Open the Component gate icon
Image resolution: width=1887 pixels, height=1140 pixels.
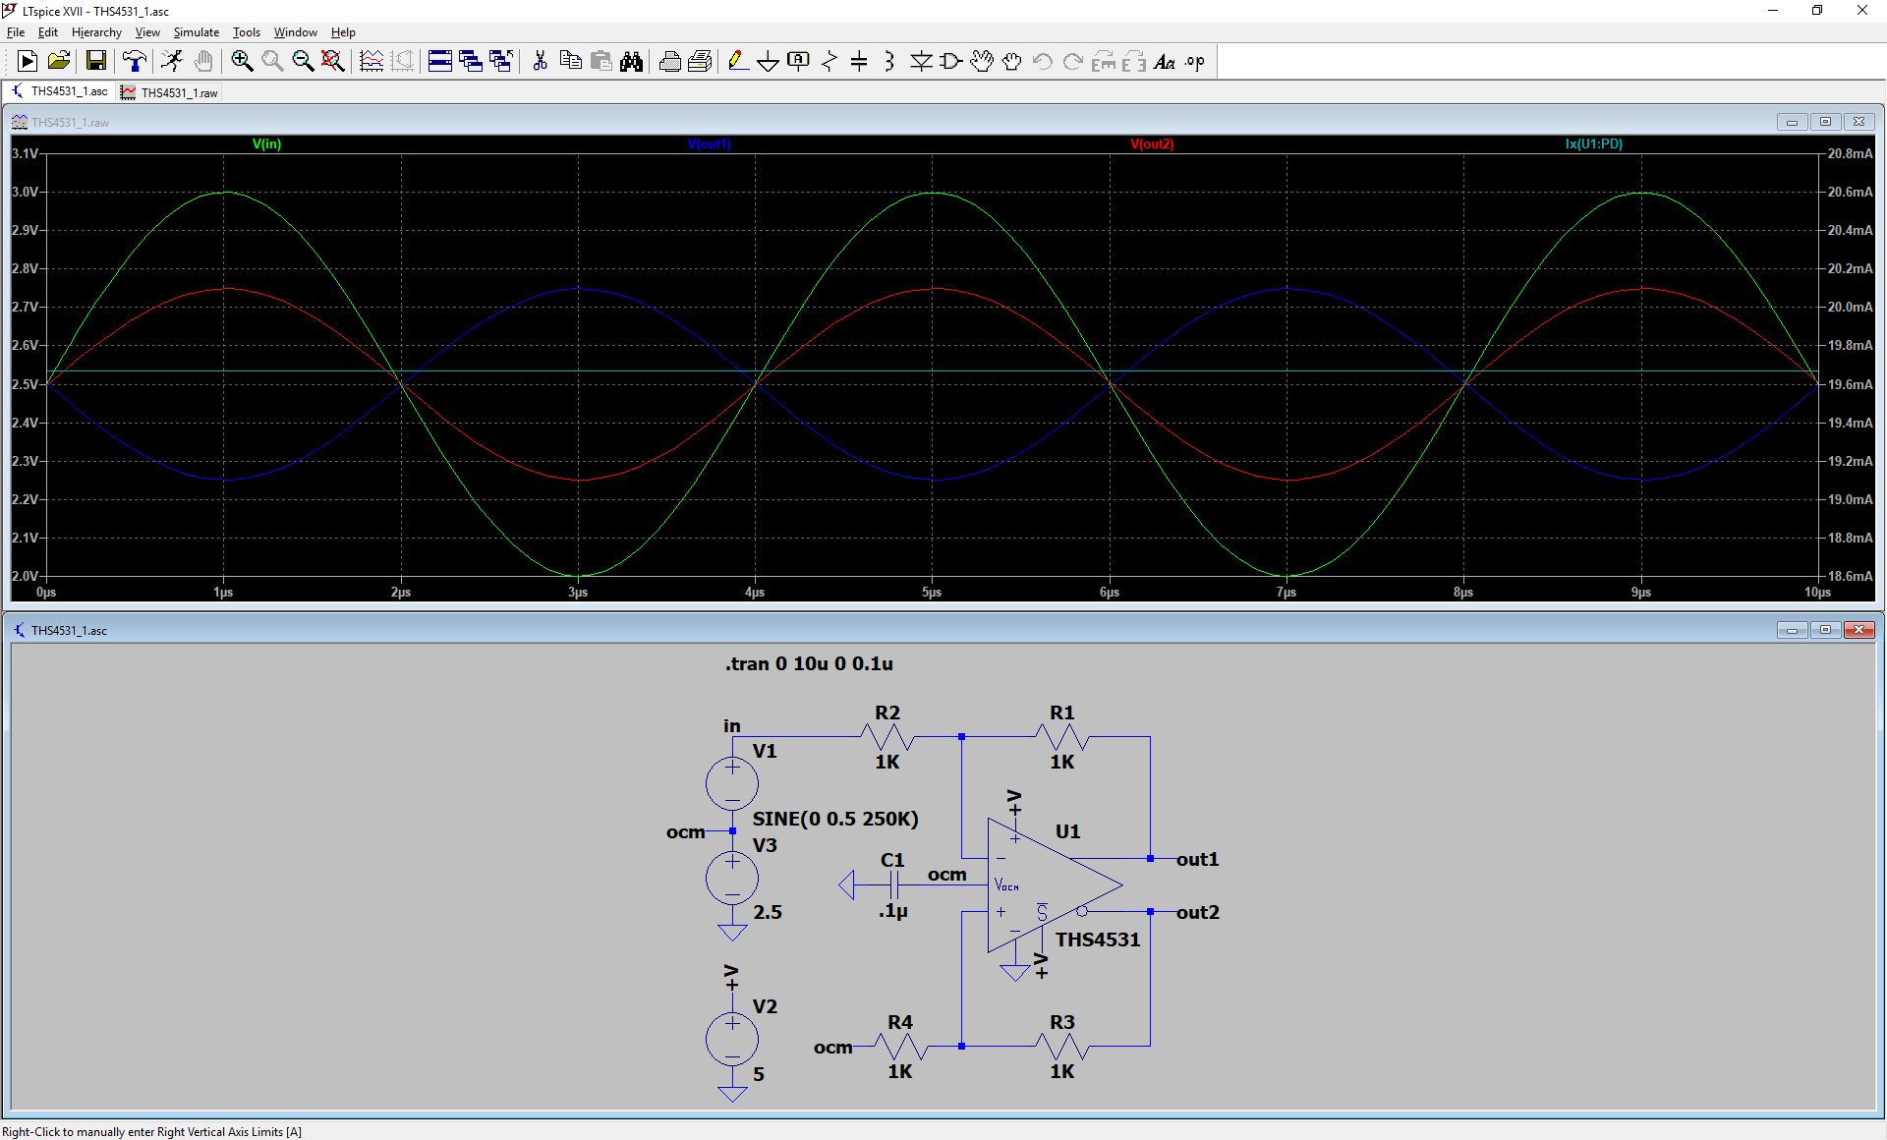pos(951,62)
